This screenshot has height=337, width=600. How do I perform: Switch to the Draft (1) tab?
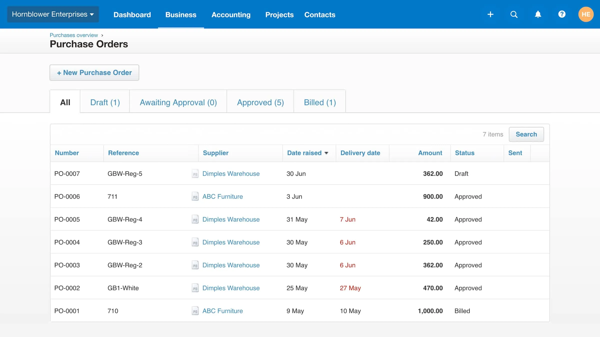105,102
